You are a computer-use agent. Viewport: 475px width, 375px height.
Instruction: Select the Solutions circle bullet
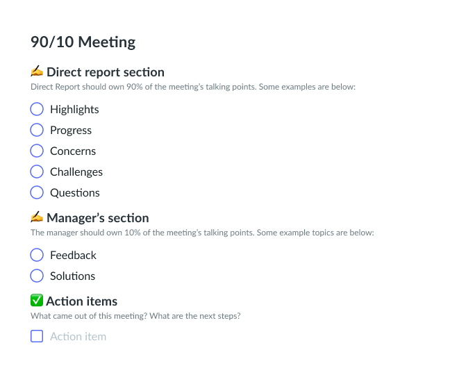click(37, 276)
